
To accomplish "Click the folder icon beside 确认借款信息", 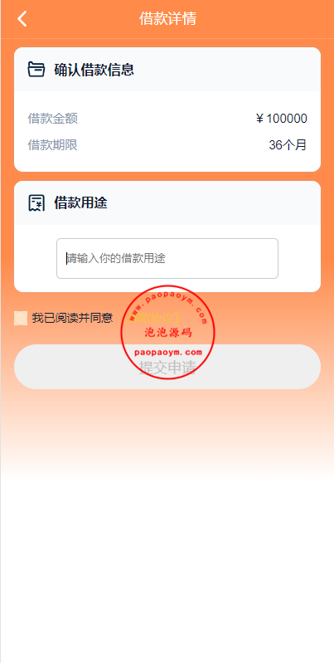I will pos(36,70).
